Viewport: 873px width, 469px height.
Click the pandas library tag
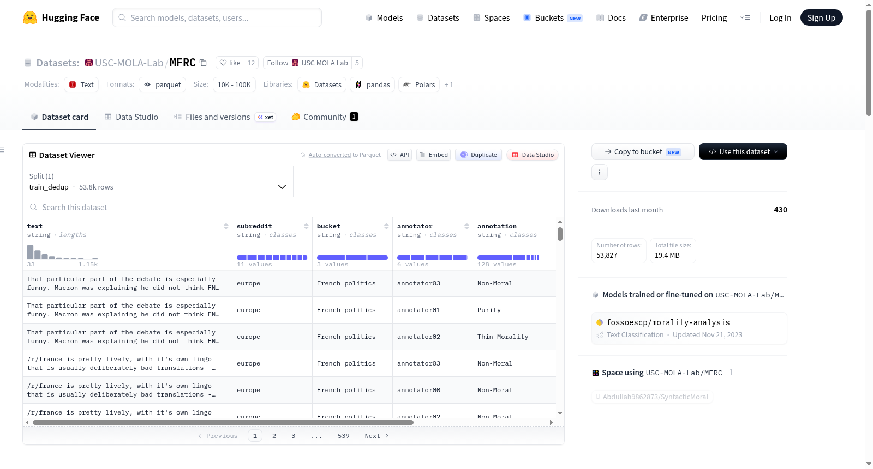373,84
